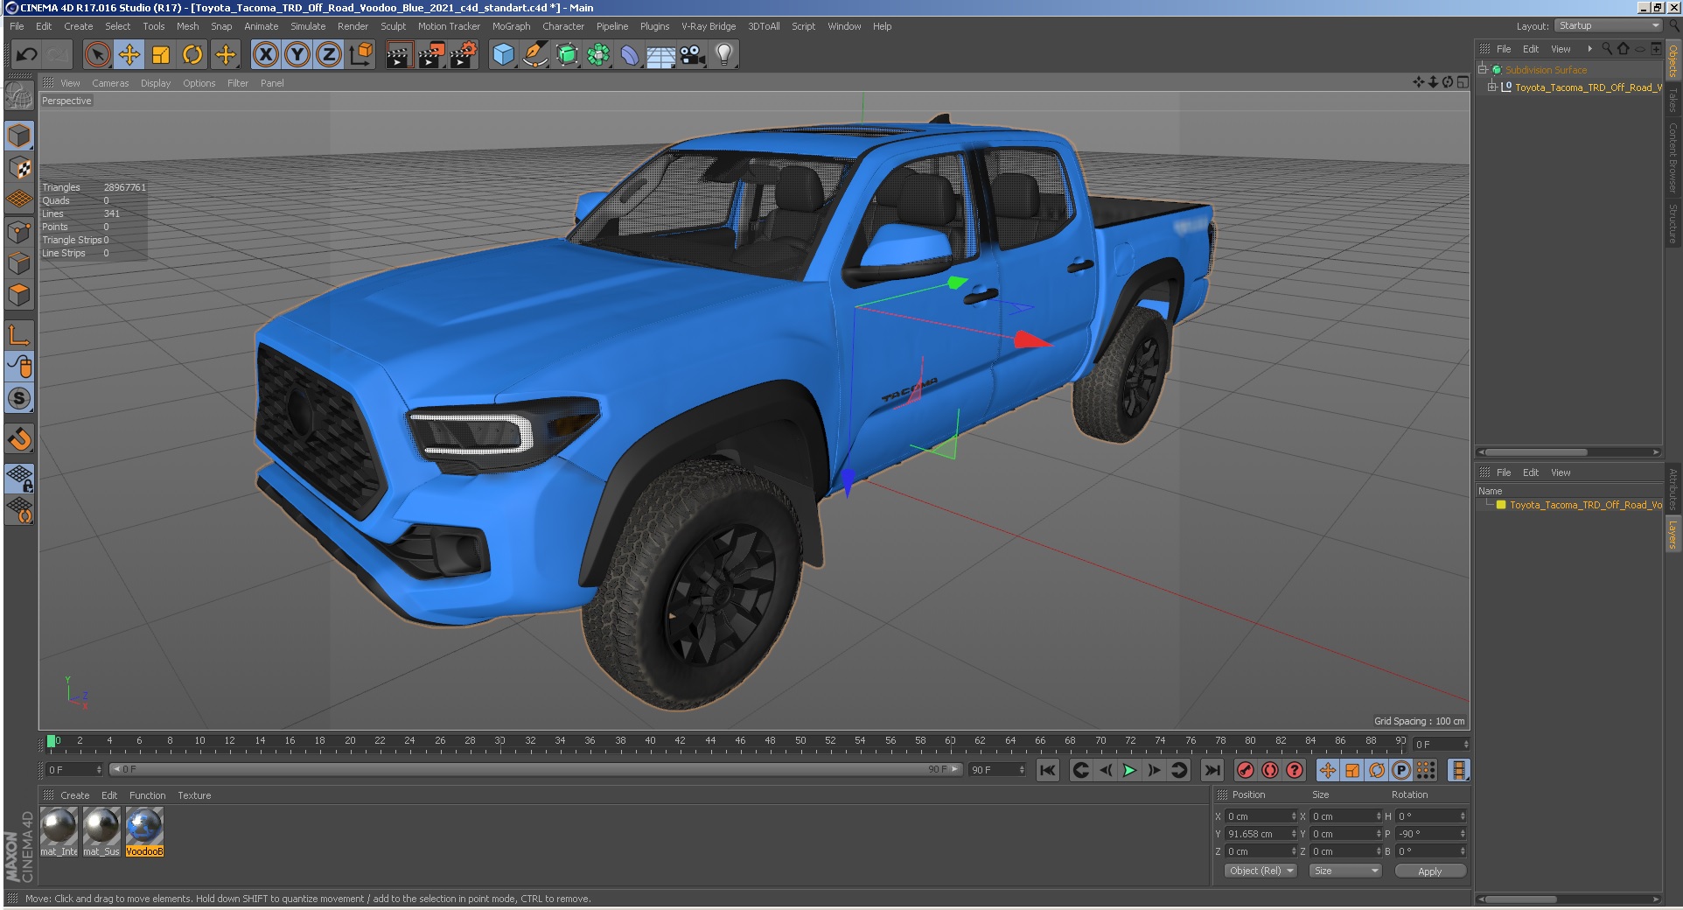Open Size mode dropdown
This screenshot has height=910, width=1683.
pyautogui.click(x=1345, y=871)
